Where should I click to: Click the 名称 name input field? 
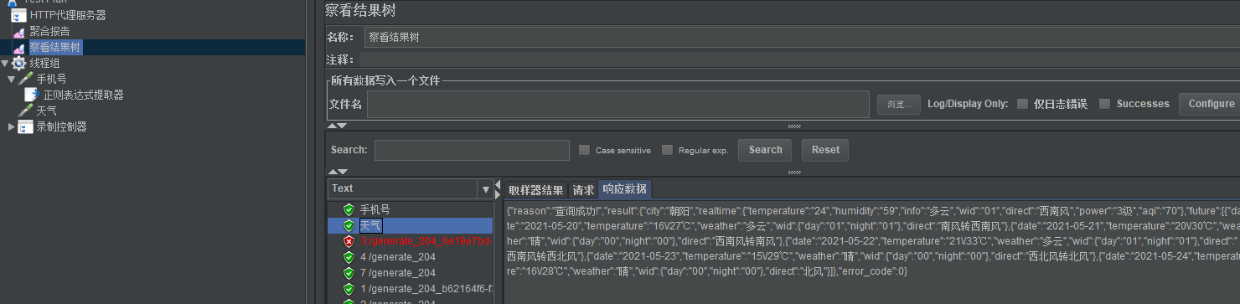point(802,37)
